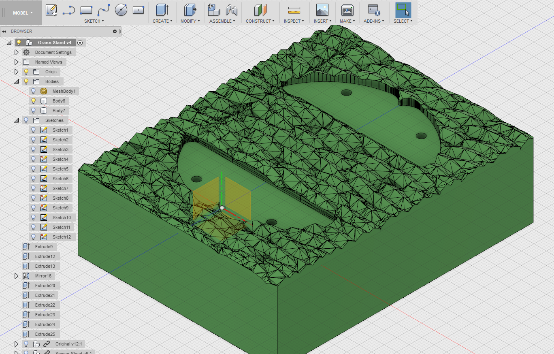554x354 pixels.
Task: Click the Construct plane icon
Action: pyautogui.click(x=260, y=10)
